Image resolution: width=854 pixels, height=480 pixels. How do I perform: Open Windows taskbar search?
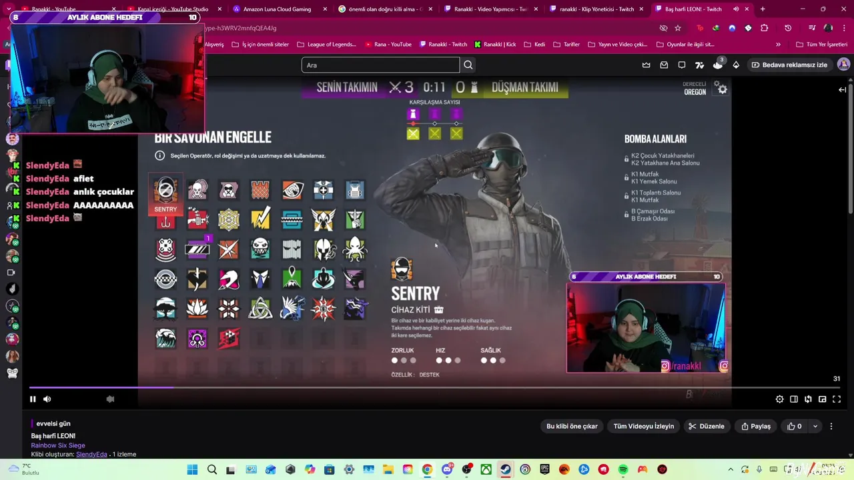coord(212,470)
